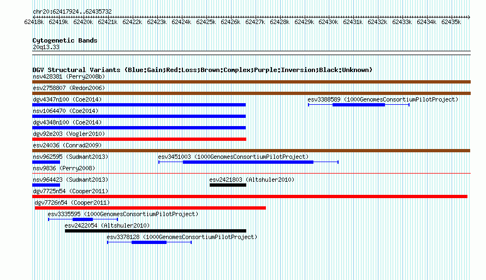This screenshot has width=486, height=280.
Task: Click the DGV Structural Variants track title
Action: tap(202, 70)
